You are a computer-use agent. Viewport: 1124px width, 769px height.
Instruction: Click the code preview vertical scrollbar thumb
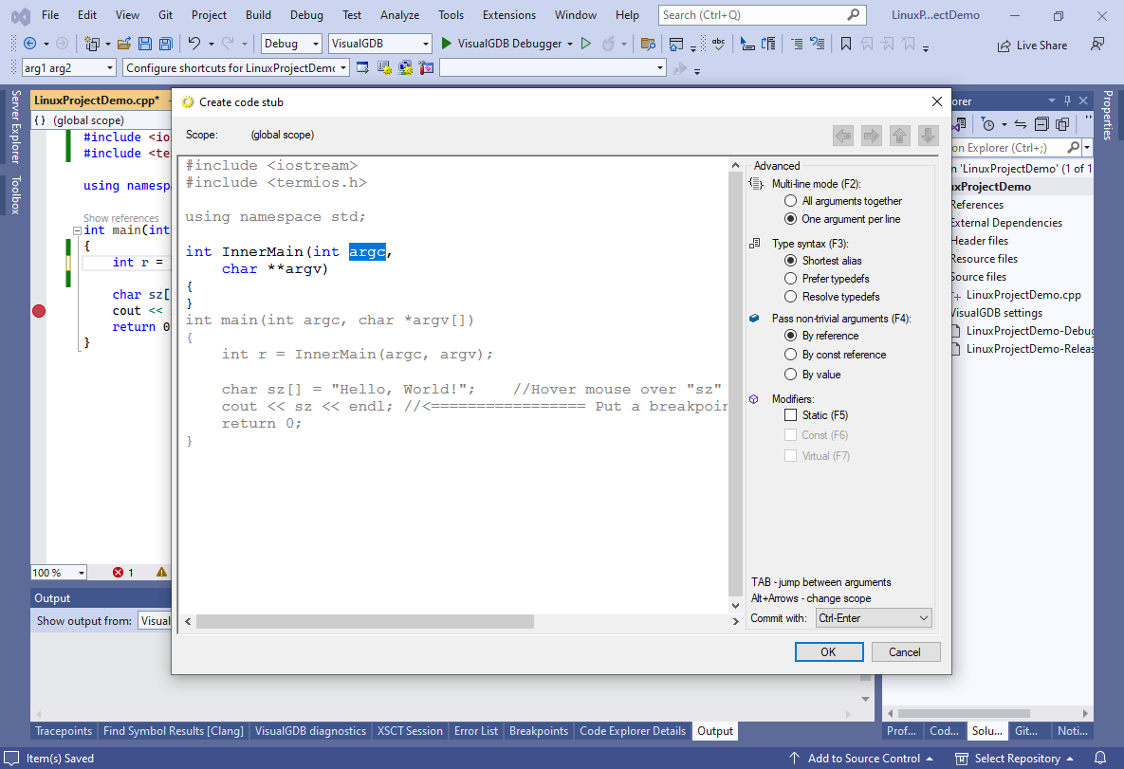click(x=735, y=384)
